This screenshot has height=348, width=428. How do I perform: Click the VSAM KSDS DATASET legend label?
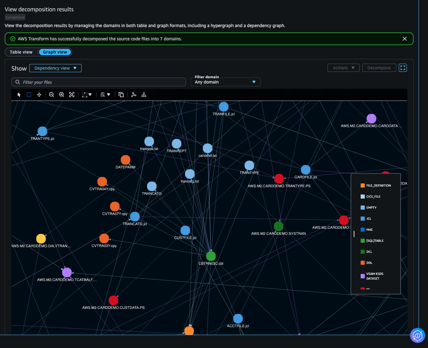point(375,276)
